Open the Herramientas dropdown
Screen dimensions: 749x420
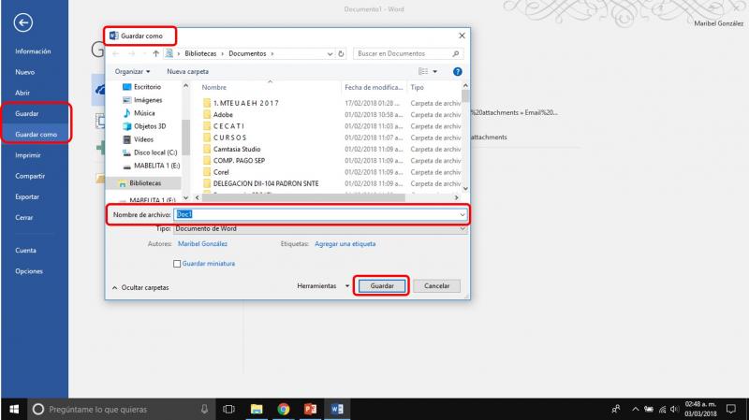[x=323, y=286]
